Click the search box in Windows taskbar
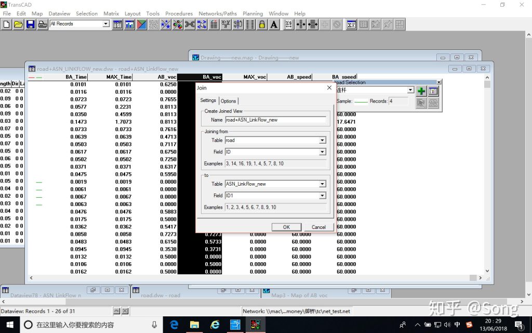The image size is (532, 333). tap(91, 325)
